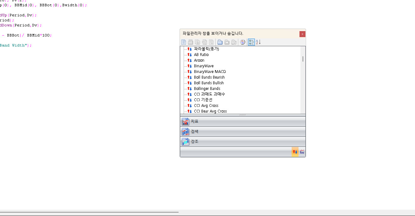Select Bollinger Bands in the list

tap(207, 89)
